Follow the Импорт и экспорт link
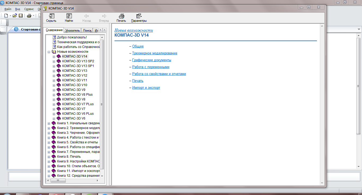Viewport: 362px width, 195px height. [x=146, y=88]
